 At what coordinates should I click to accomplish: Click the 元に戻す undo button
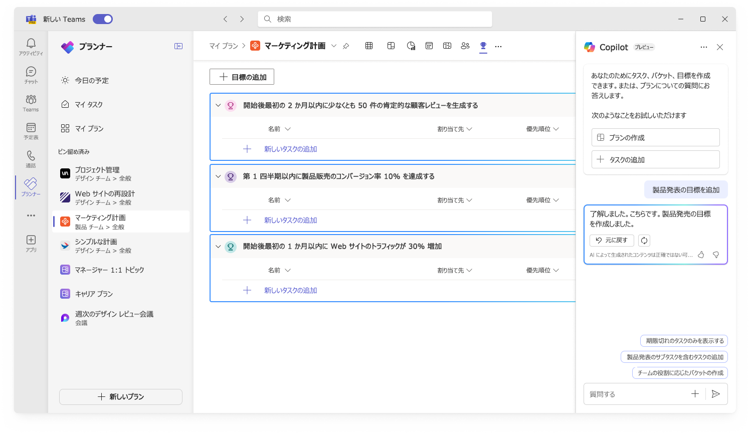612,241
